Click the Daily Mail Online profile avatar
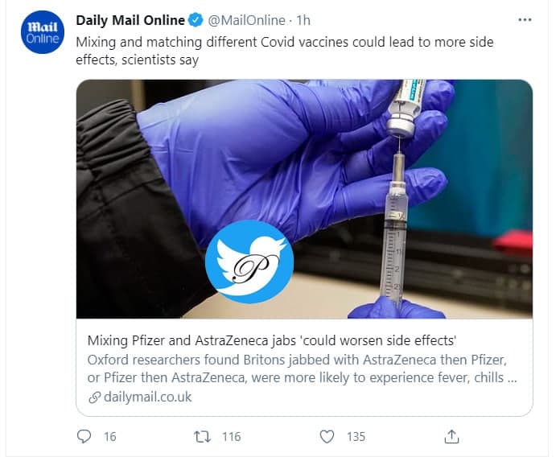Screen dimensions: 560x457 [x=43, y=32]
